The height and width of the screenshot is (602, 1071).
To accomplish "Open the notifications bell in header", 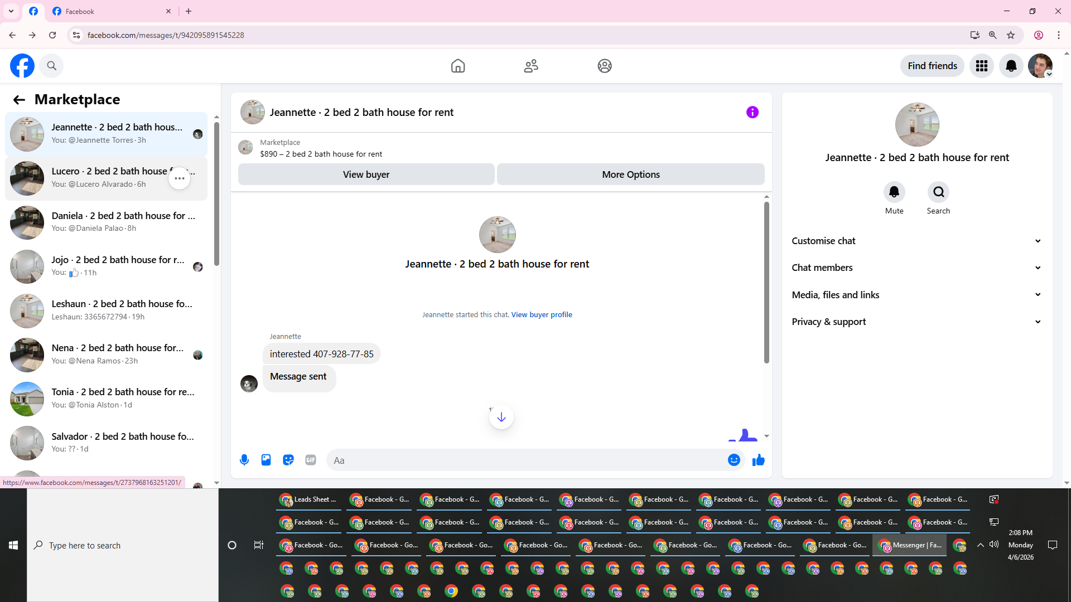I will (x=1011, y=66).
